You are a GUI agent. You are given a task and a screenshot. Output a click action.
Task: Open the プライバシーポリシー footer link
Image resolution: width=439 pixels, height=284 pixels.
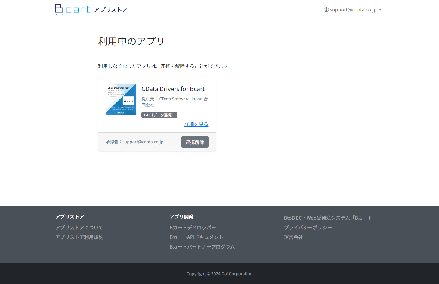pyautogui.click(x=308, y=228)
